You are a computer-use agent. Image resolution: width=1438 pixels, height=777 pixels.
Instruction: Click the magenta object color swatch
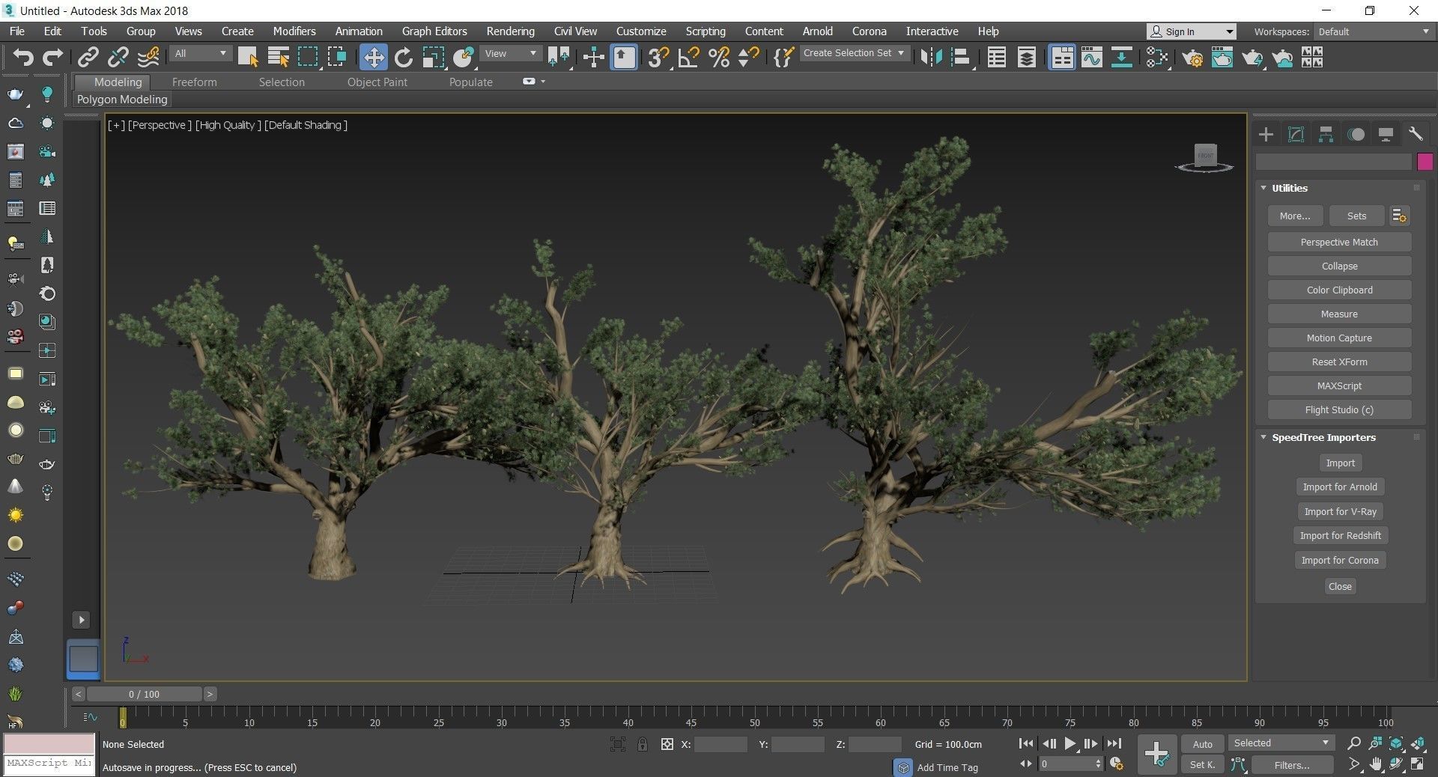click(1425, 161)
